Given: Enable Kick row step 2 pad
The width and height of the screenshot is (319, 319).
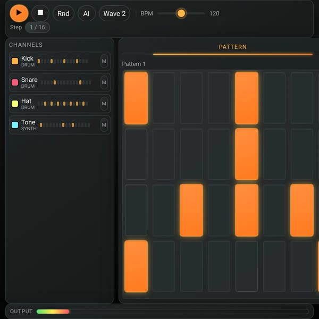Looking at the screenshot, I should tap(164, 98).
